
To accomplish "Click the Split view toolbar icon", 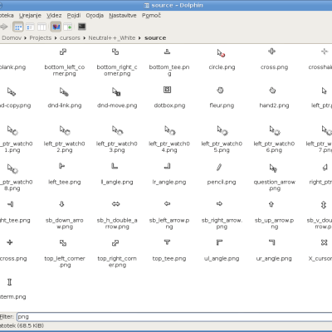I will 68,27.
